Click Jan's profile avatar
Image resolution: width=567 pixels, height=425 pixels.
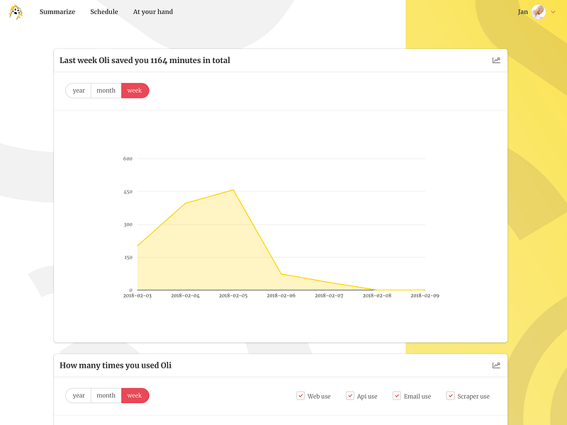point(539,11)
